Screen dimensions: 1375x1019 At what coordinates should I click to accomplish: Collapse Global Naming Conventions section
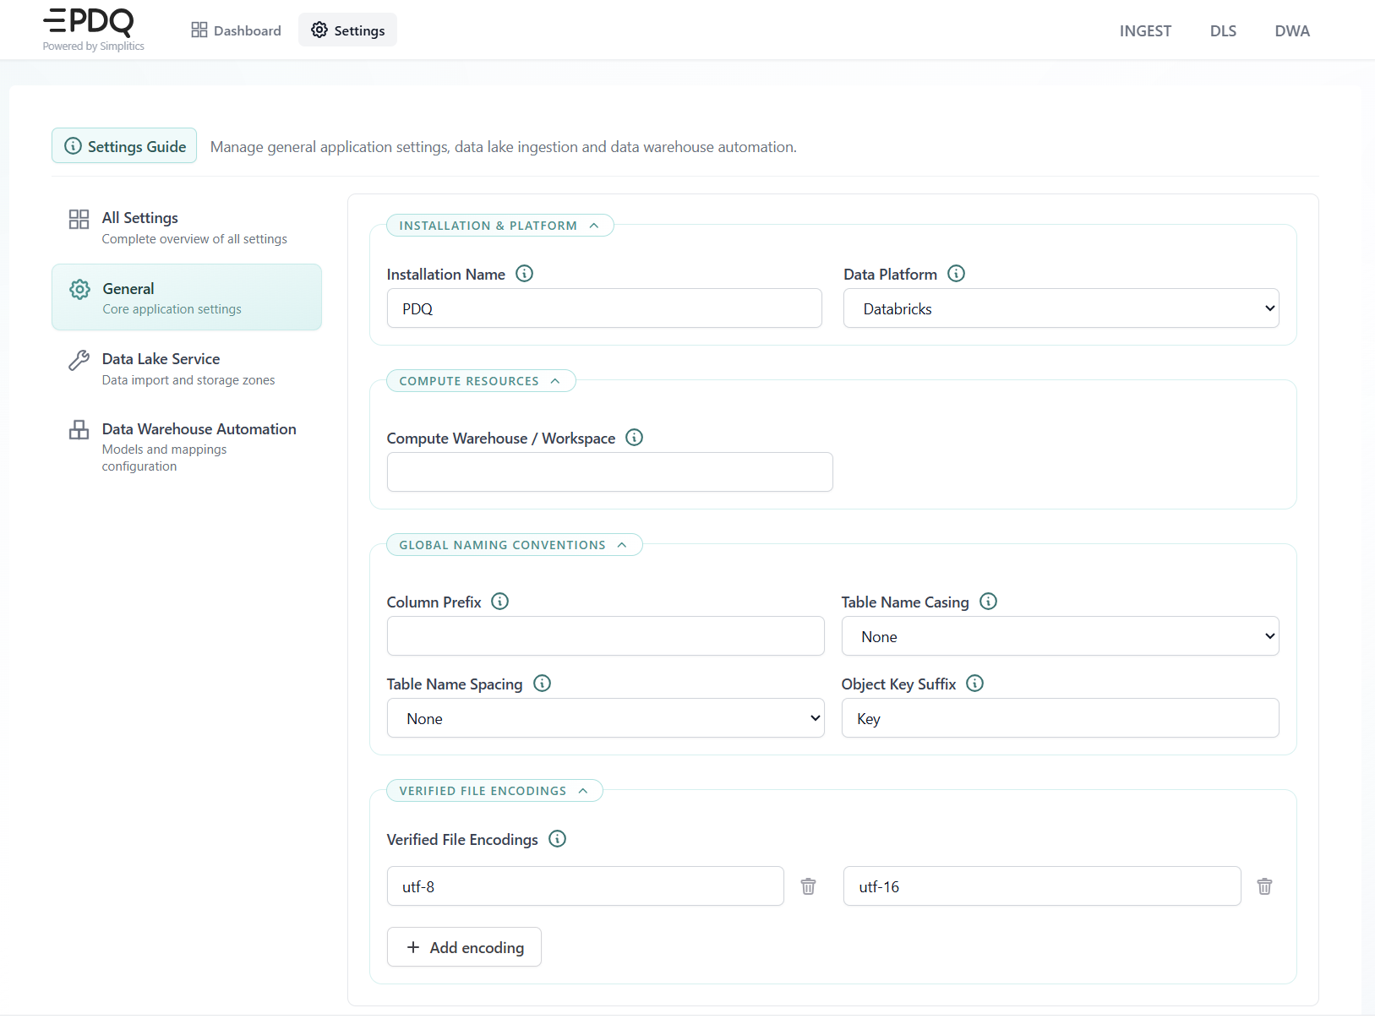pyautogui.click(x=514, y=545)
